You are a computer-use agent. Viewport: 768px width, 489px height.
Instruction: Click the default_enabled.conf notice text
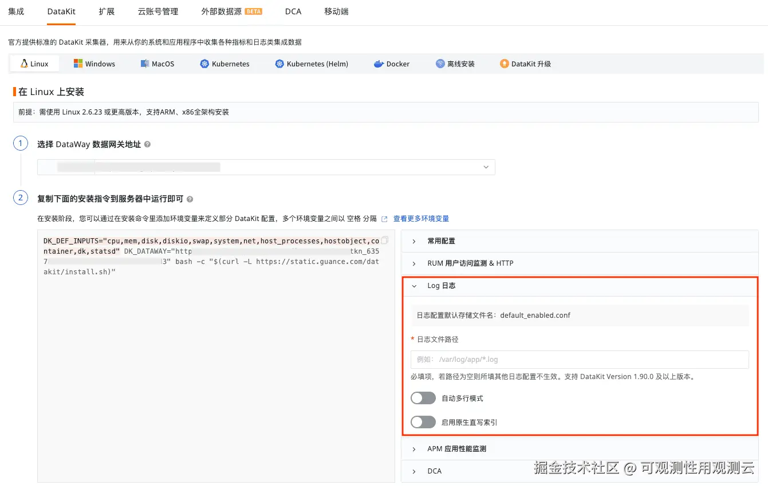point(494,315)
